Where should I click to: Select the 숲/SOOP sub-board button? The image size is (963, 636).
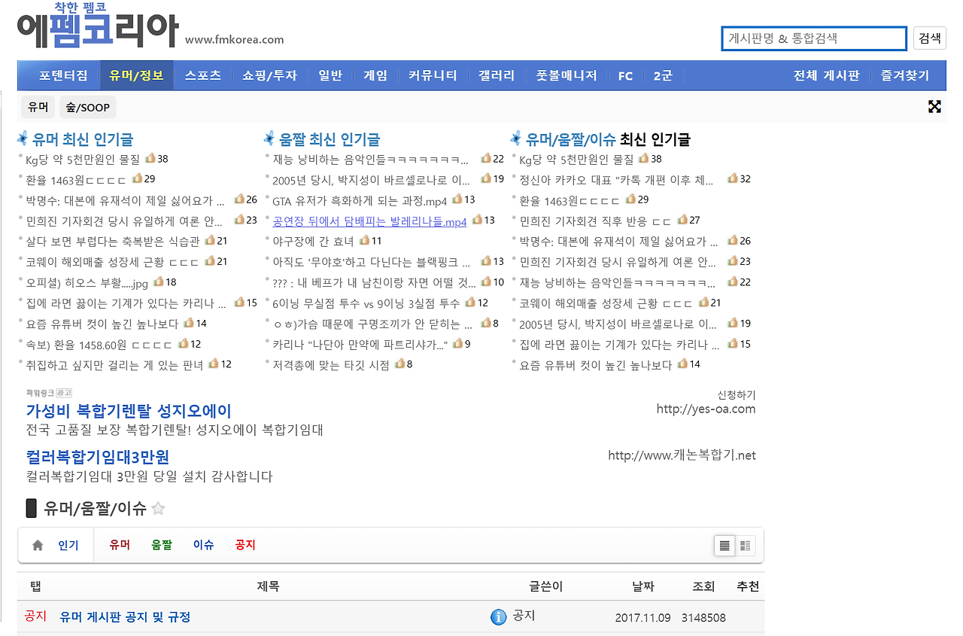(x=88, y=107)
